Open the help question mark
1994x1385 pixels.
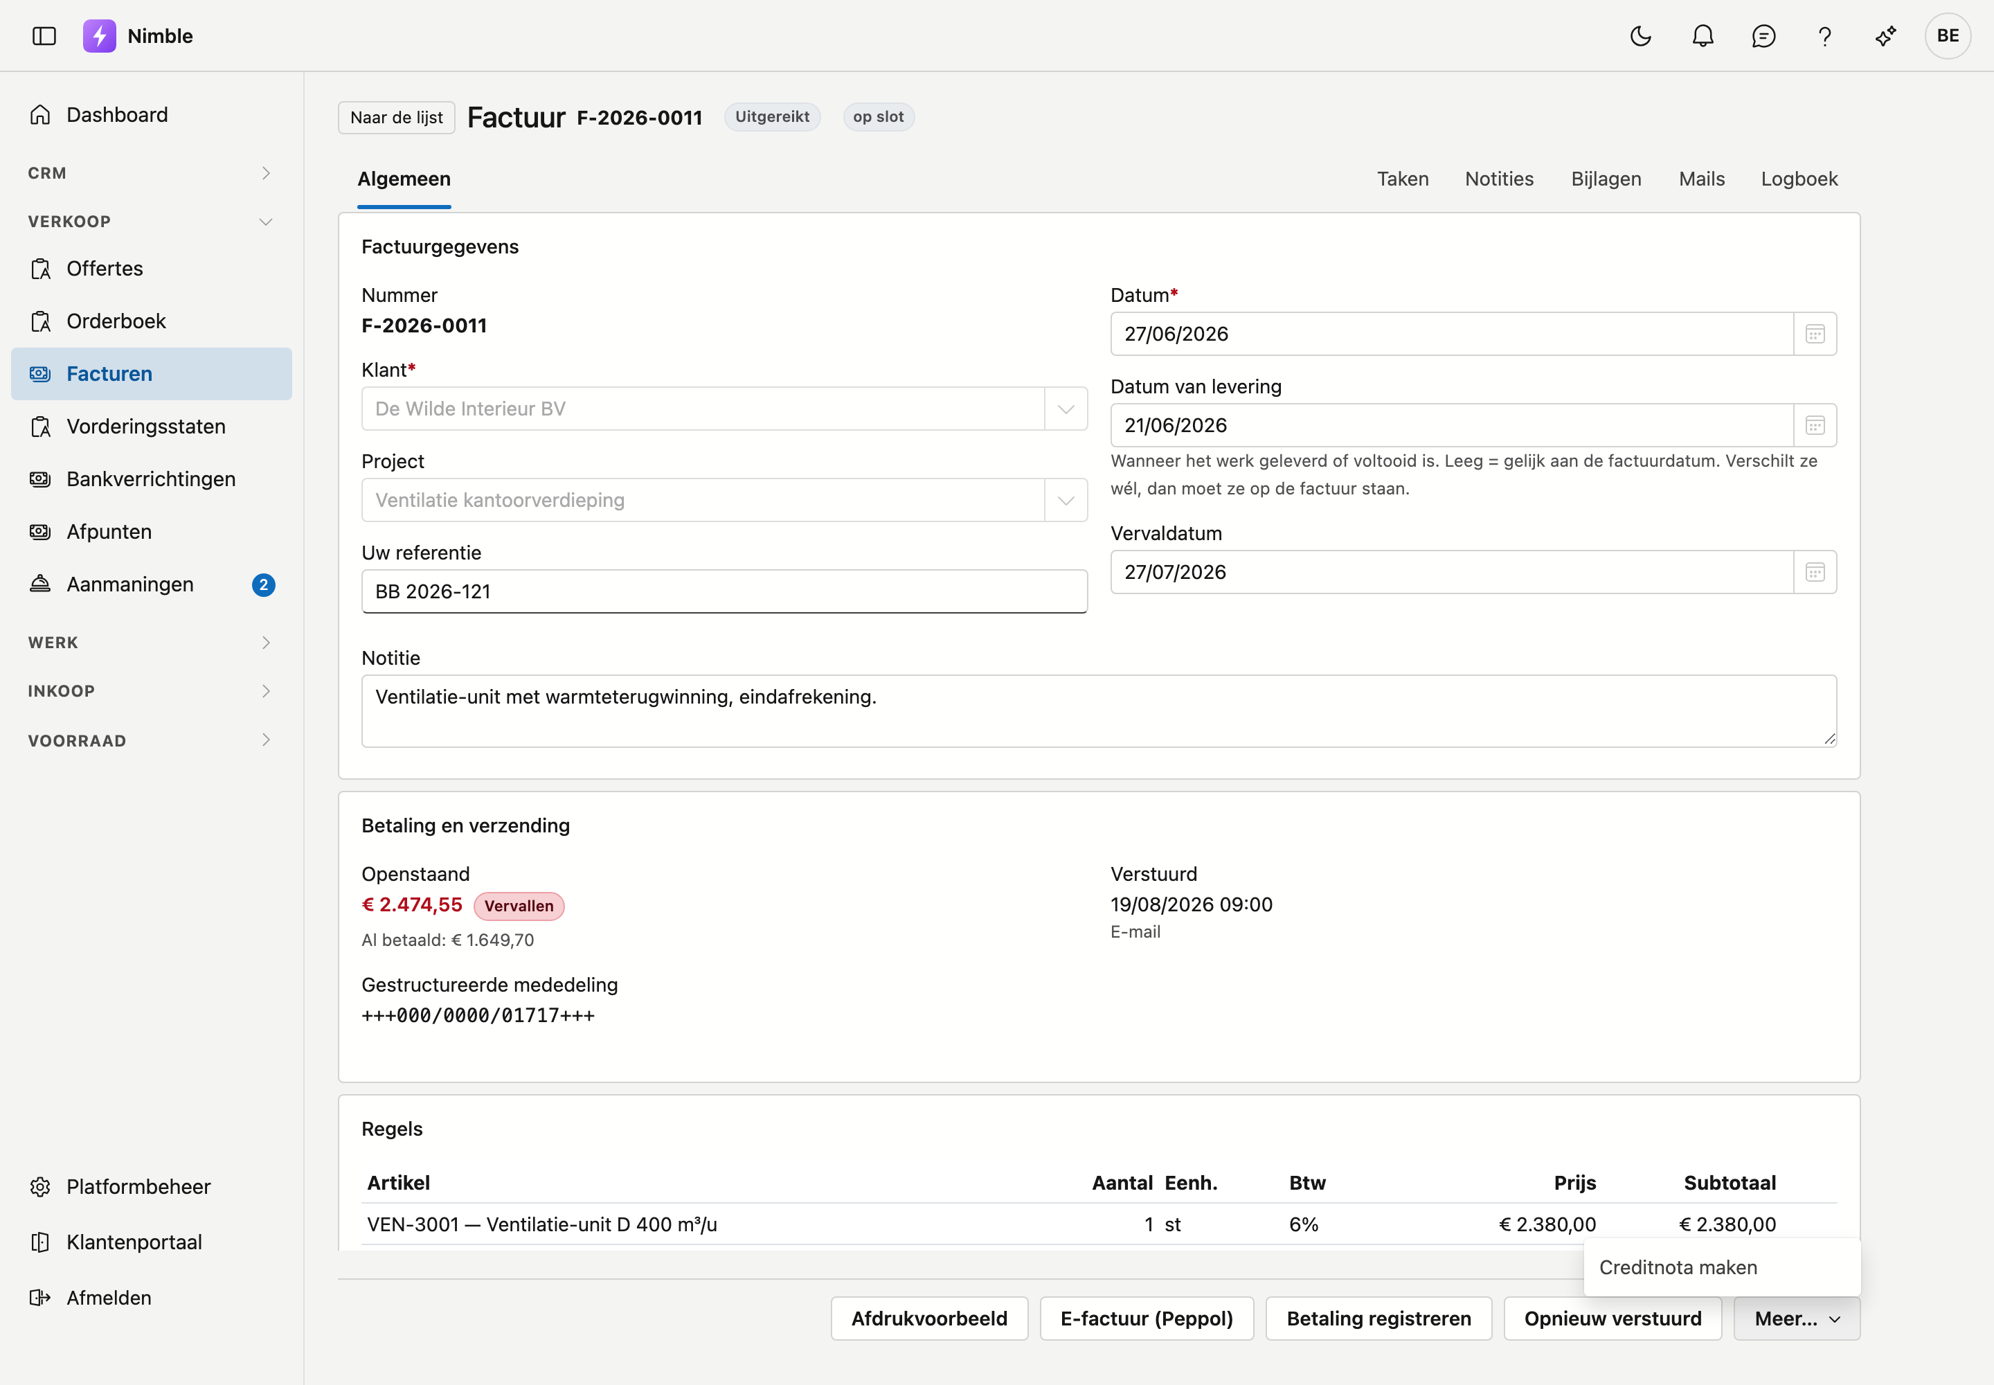1824,35
